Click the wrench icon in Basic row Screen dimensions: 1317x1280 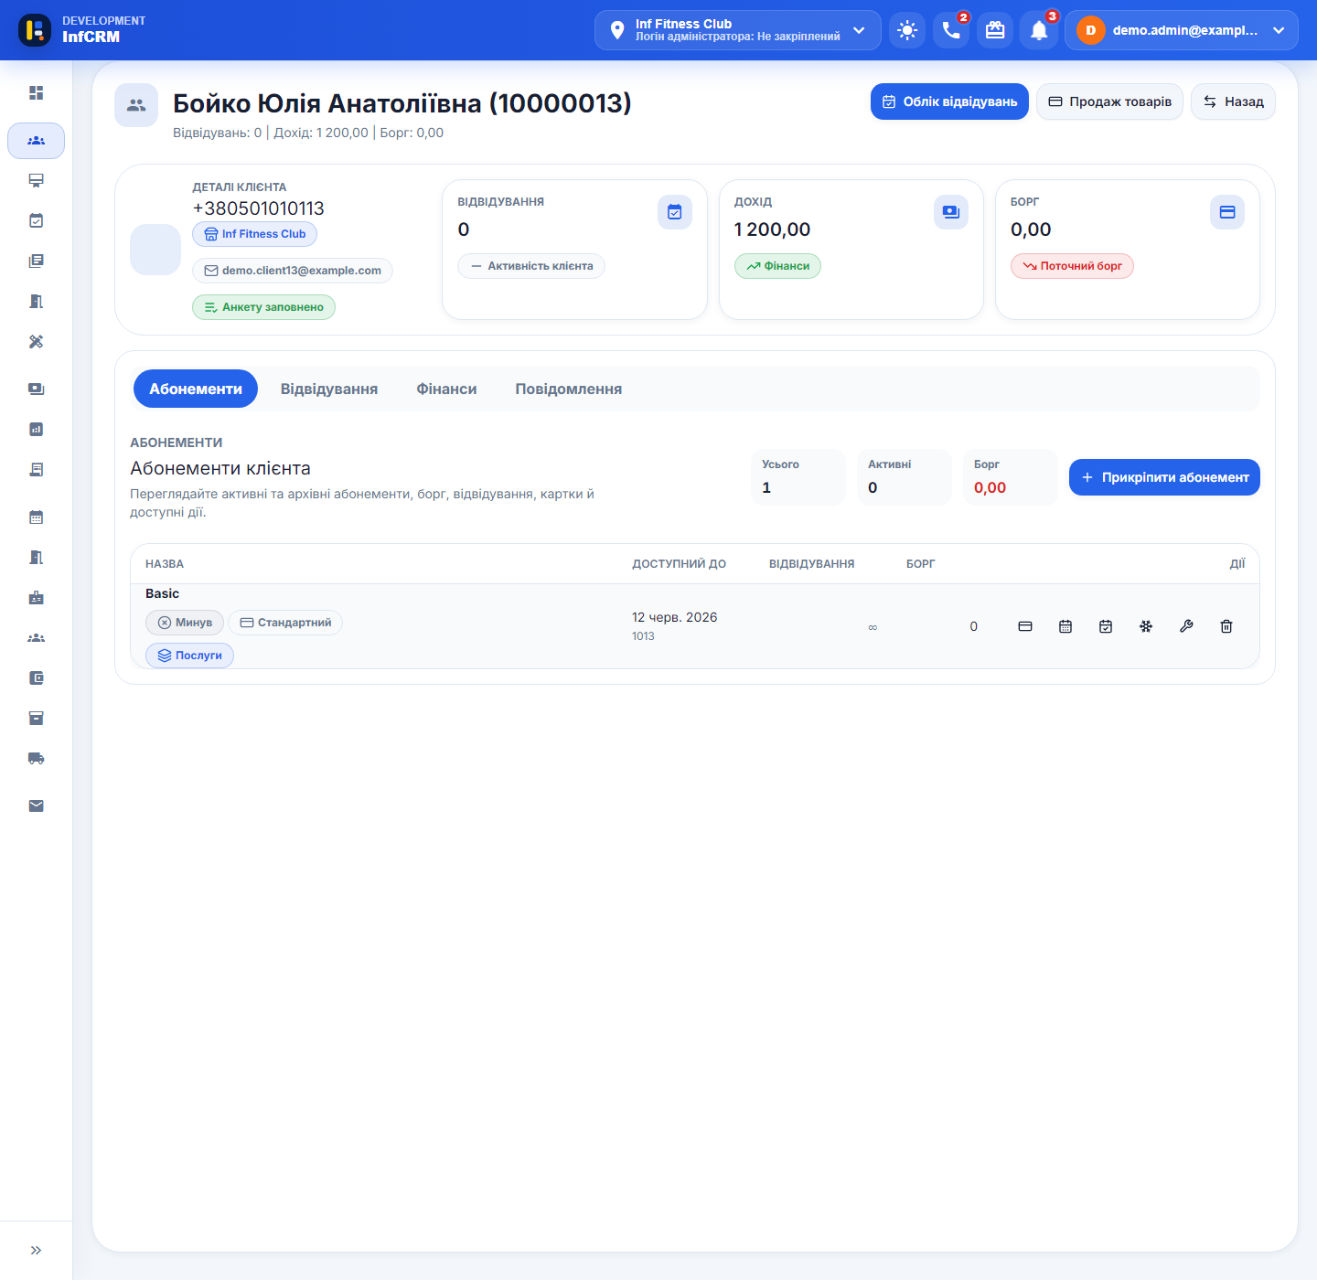pos(1186,626)
